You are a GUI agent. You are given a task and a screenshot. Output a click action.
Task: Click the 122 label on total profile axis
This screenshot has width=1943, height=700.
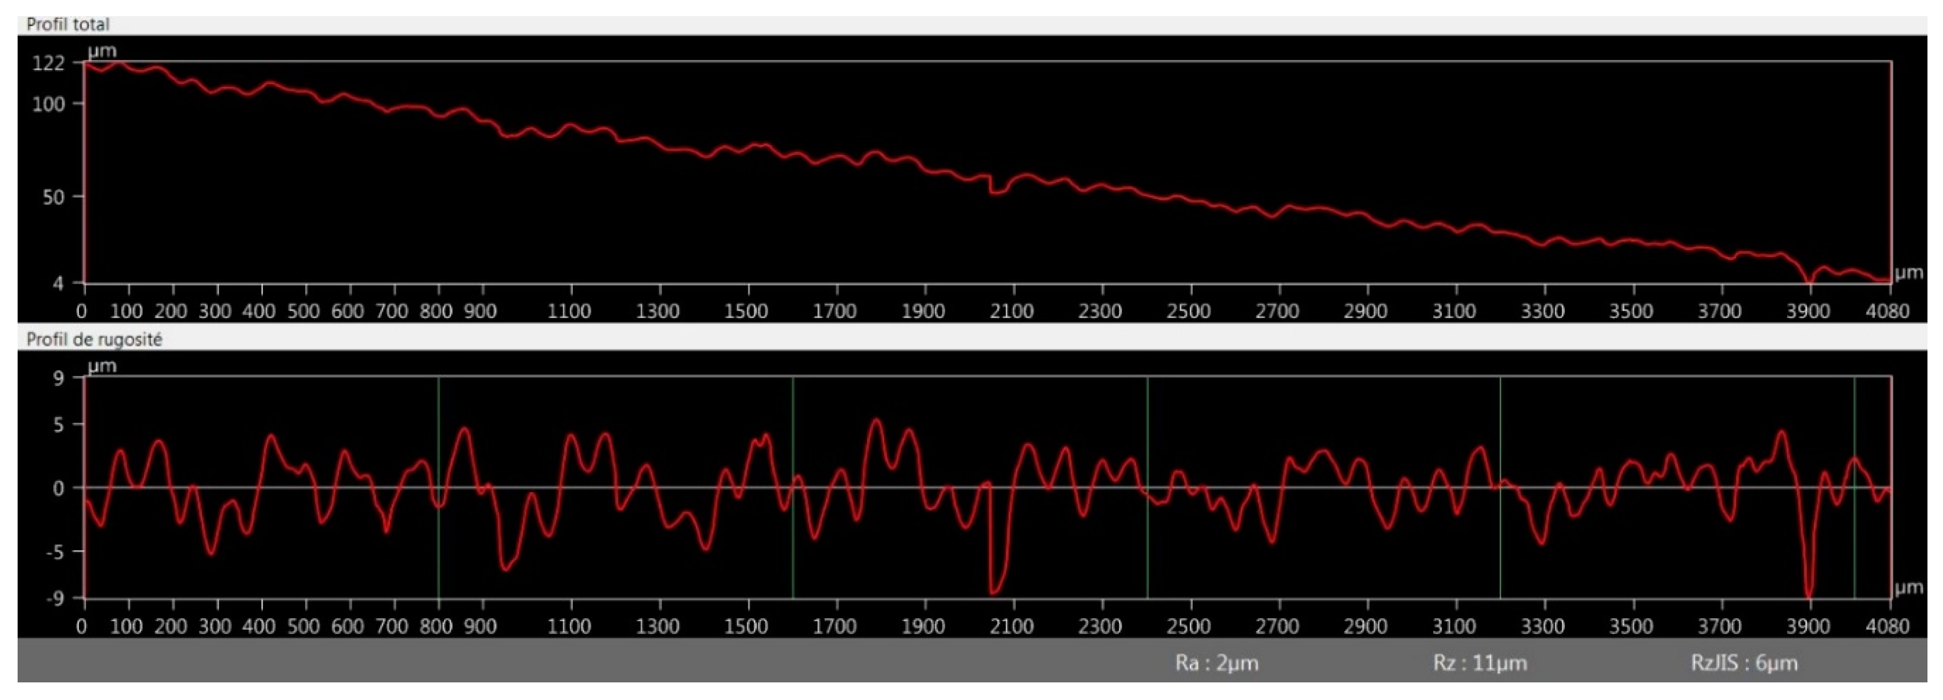pyautogui.click(x=48, y=63)
